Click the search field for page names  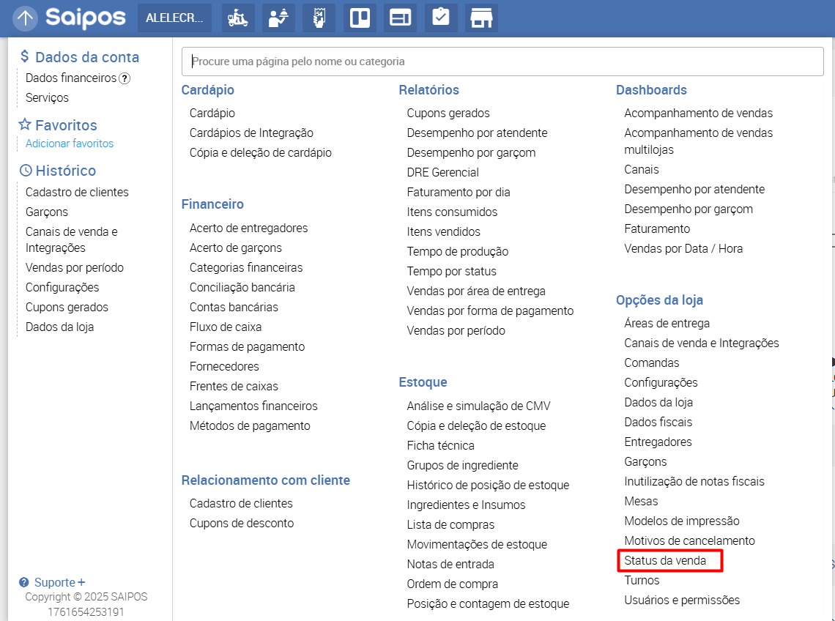coord(502,62)
